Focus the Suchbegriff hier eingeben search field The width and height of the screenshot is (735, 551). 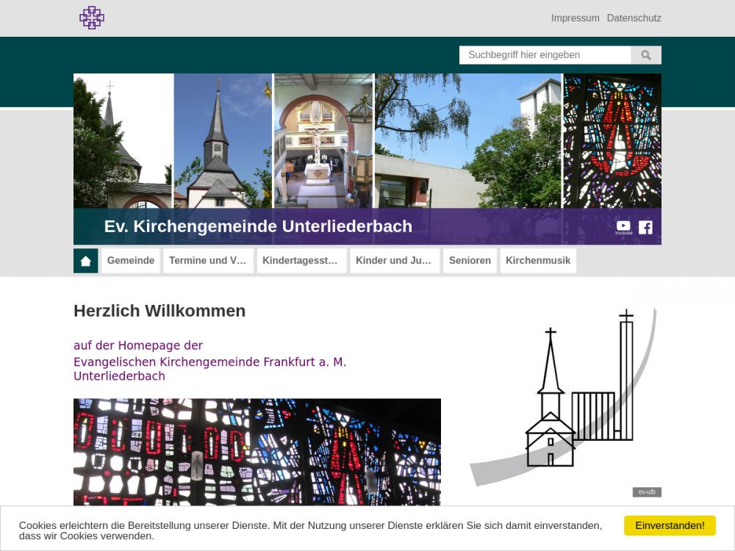click(545, 55)
